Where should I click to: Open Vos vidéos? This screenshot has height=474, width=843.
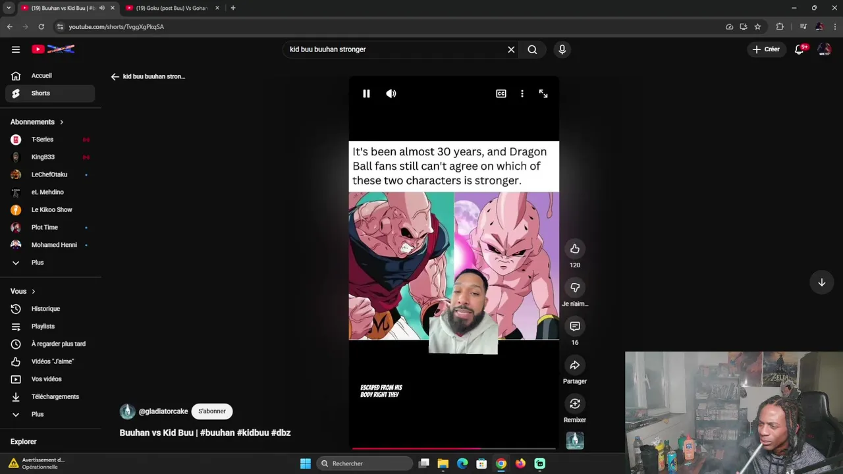[50, 379]
